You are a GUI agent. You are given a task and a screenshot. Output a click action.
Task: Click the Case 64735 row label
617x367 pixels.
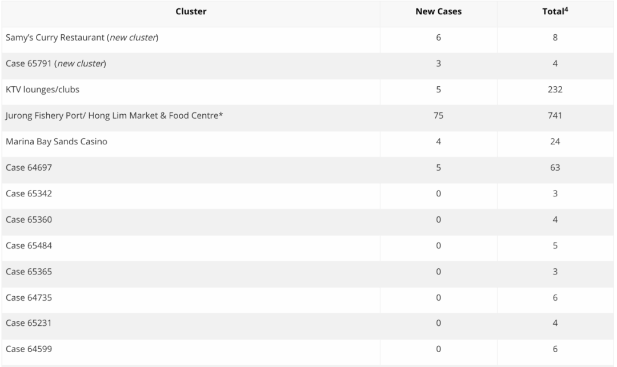click(x=29, y=297)
